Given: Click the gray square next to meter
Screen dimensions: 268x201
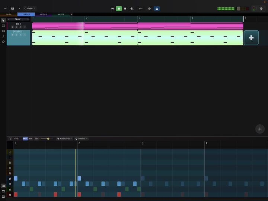Looking at the screenshot, I should (239, 9).
